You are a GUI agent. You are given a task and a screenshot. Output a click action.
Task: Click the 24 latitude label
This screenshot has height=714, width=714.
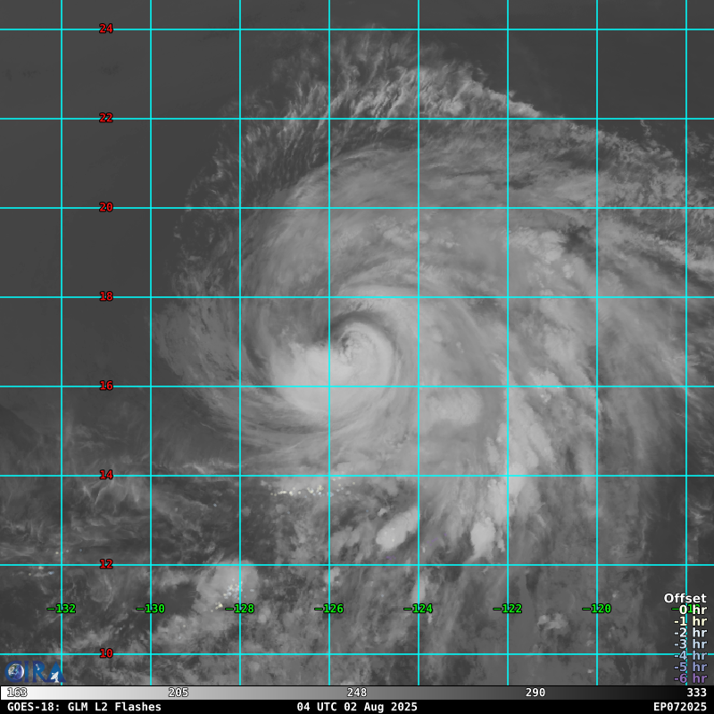(106, 29)
